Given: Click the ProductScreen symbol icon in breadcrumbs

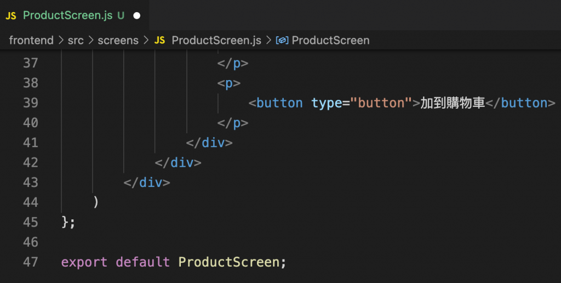Looking at the screenshot, I should [x=282, y=41].
